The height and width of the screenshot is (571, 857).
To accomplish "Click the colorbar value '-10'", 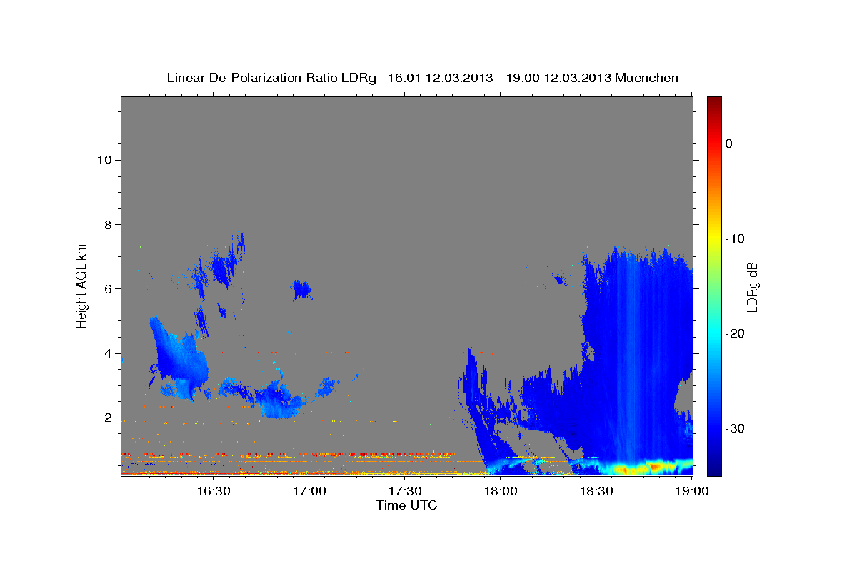I will (735, 238).
